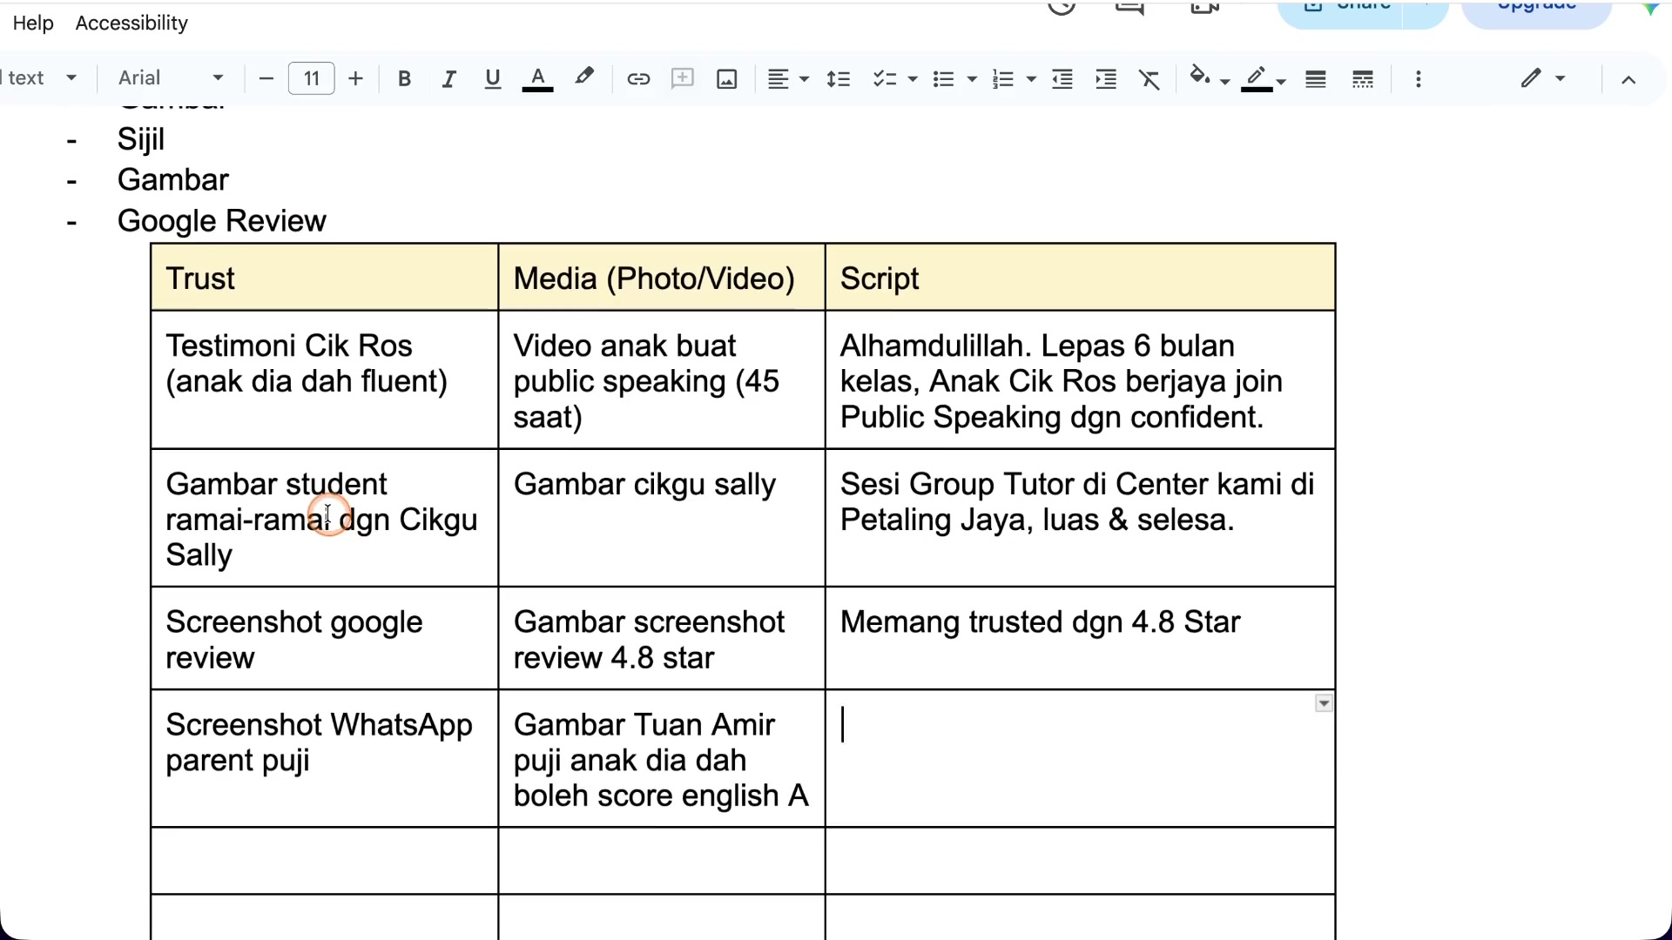Click the Screenshot WhatsApp parent puji cell

[324, 759]
